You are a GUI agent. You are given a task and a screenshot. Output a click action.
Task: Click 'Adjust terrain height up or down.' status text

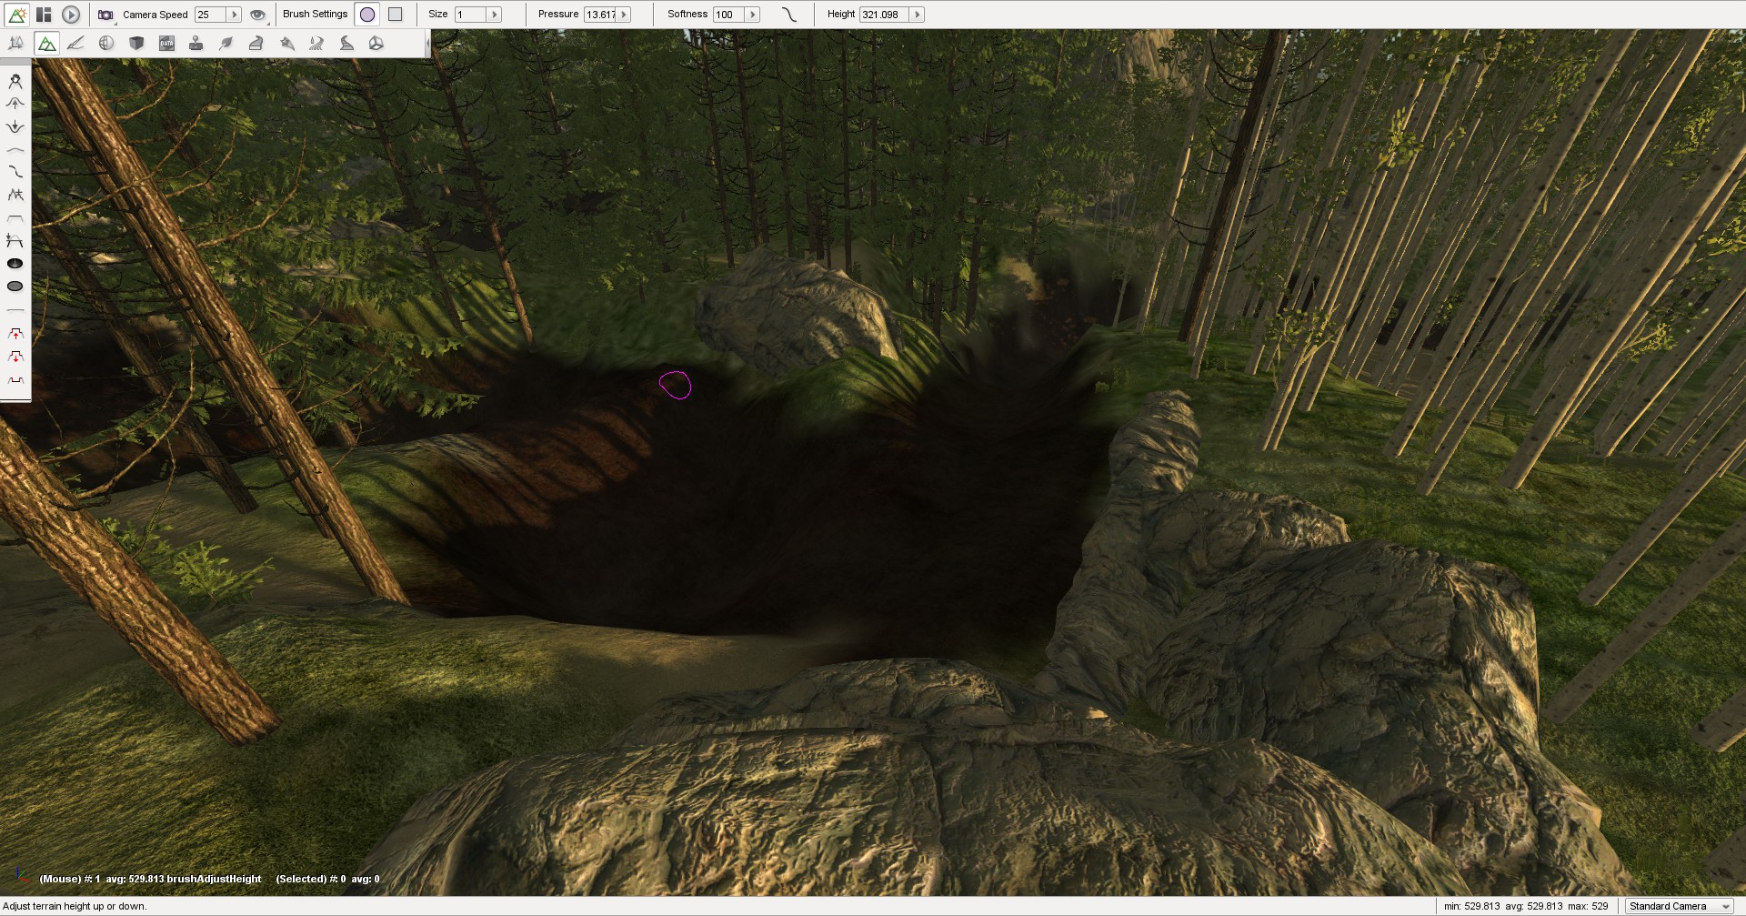[75, 906]
